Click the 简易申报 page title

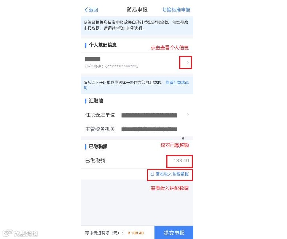(137, 10)
